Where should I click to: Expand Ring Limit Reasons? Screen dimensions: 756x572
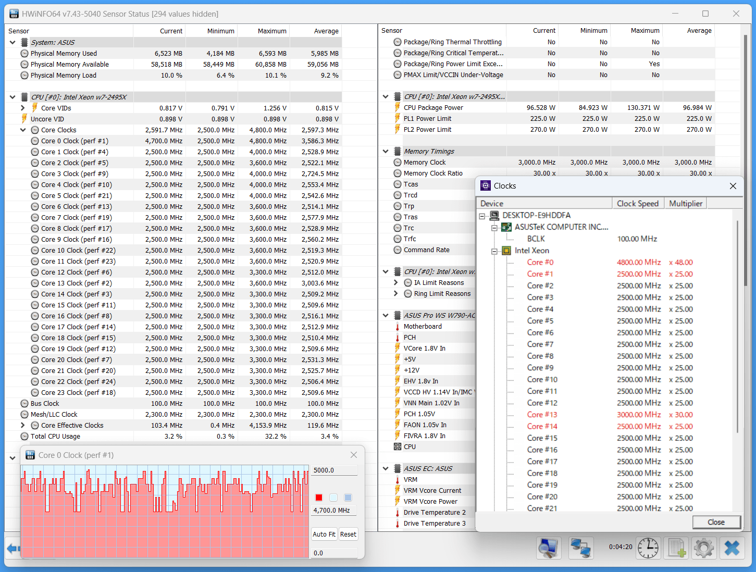pos(396,293)
